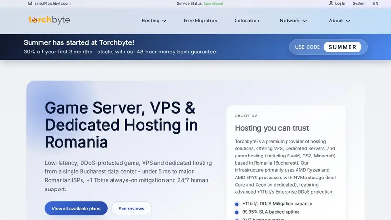The height and width of the screenshot is (220, 391).
Task: Click the SUMMER promo code pill
Action: point(342,47)
